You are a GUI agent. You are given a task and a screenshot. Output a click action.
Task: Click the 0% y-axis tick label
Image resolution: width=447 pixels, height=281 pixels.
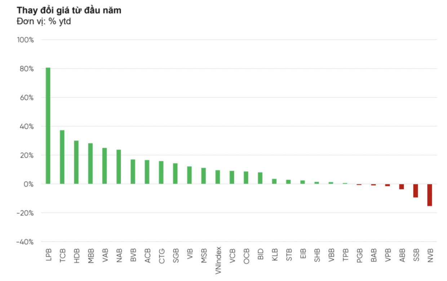click(28, 184)
